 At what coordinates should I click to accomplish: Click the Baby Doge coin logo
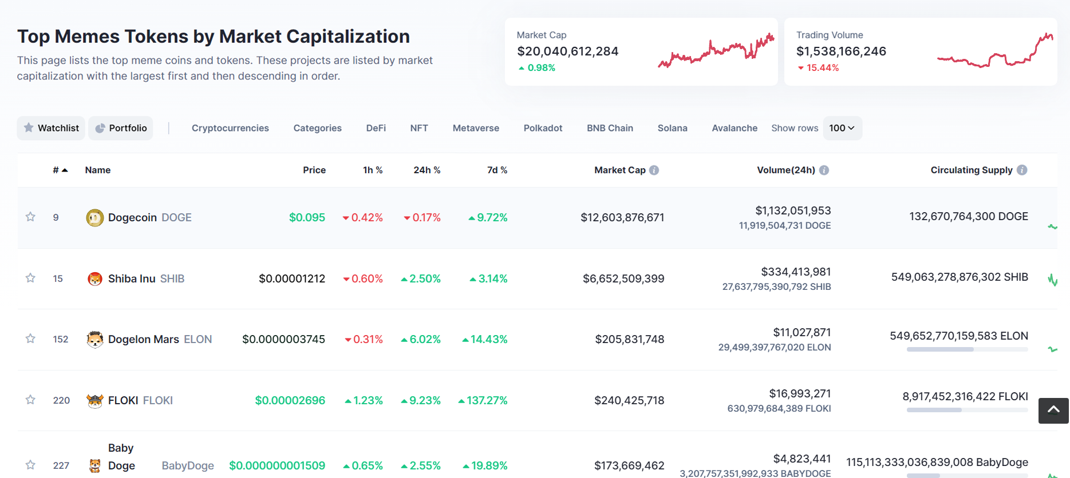[95, 466]
